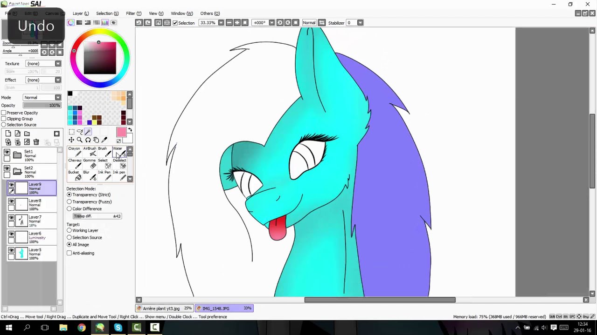This screenshot has width=597, height=335.
Task: Choose the AirBrush tool
Action: coord(90,152)
